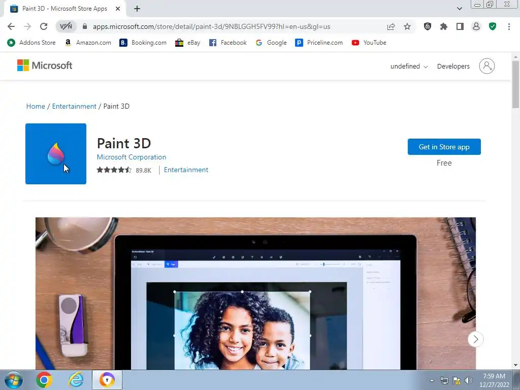Open Google bookmark
Screen dimensions: 520x390
(271, 43)
